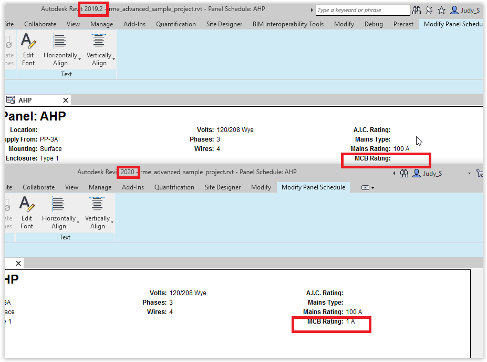Image resolution: width=487 pixels, height=362 pixels.
Task: Click the binoculars search icon in Revit 2020
Action: [403, 173]
